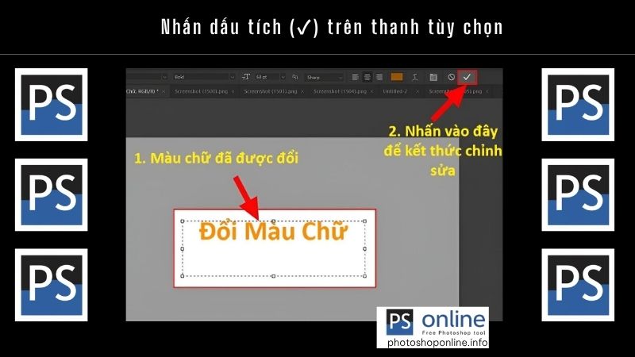Close the Screenshot (1504).png tab

pos(371,92)
